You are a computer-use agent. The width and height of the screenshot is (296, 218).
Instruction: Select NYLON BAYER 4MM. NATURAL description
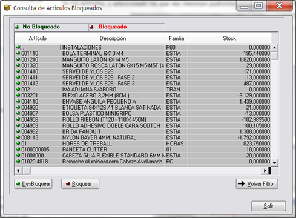(x=99, y=137)
